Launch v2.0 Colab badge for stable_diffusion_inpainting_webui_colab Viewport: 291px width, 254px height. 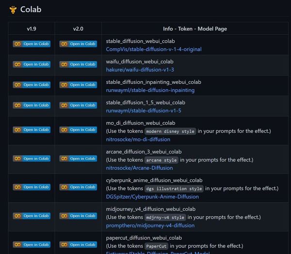(x=78, y=85)
